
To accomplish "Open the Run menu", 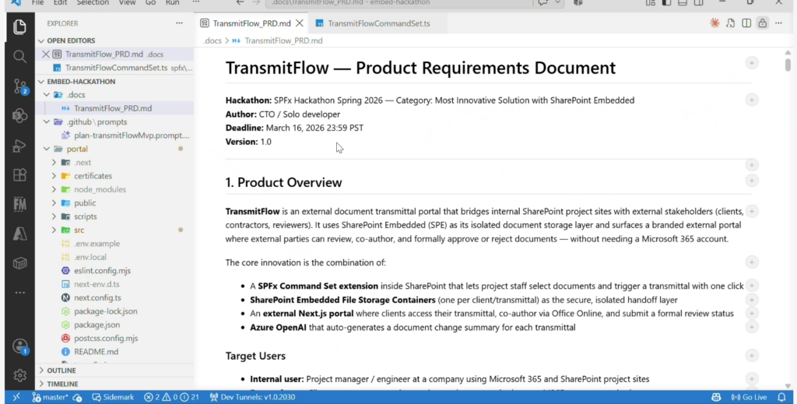I will tap(172, 2).
